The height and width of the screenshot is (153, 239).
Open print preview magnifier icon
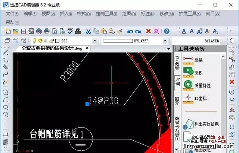(55, 31)
